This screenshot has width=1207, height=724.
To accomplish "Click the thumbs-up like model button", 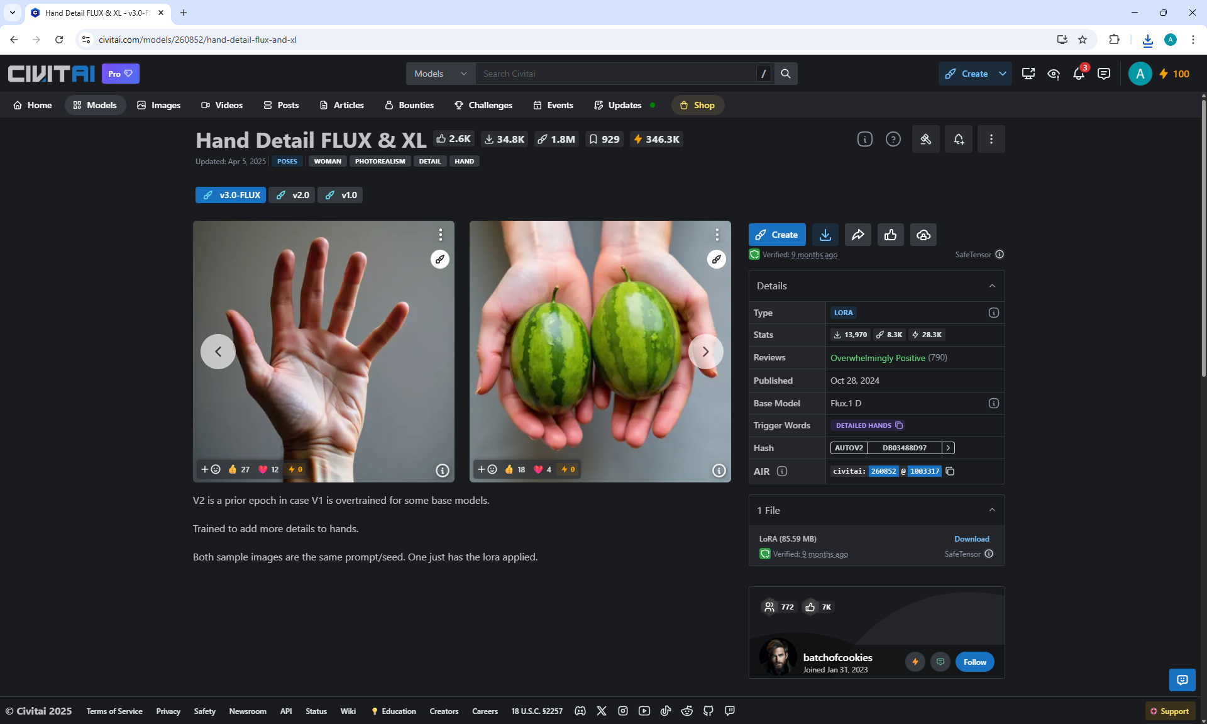I will point(890,235).
